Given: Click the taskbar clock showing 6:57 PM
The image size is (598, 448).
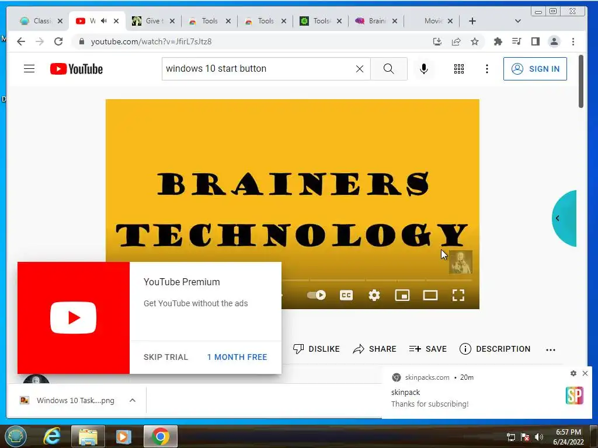Looking at the screenshot, I should tap(568, 436).
